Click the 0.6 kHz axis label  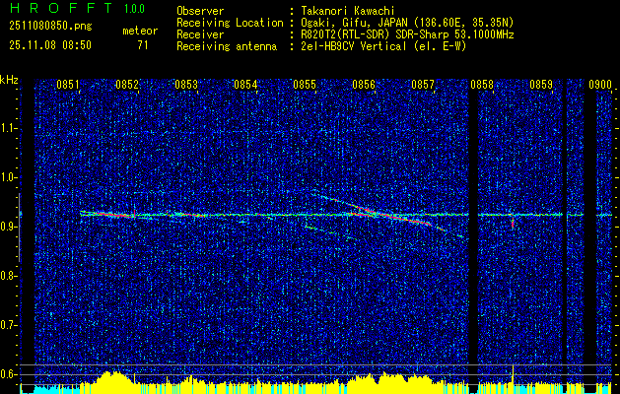[9, 374]
